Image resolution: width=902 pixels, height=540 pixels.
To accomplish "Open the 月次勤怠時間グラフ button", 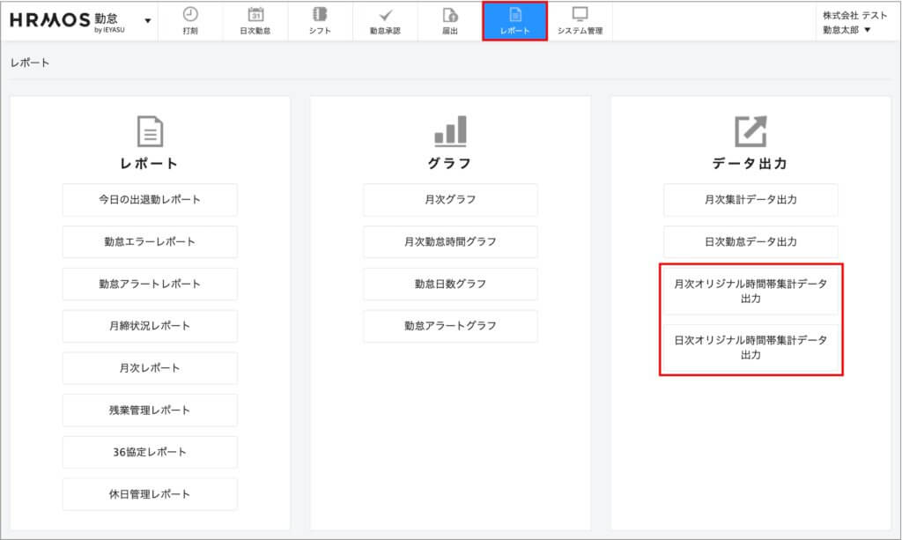I will pyautogui.click(x=450, y=241).
